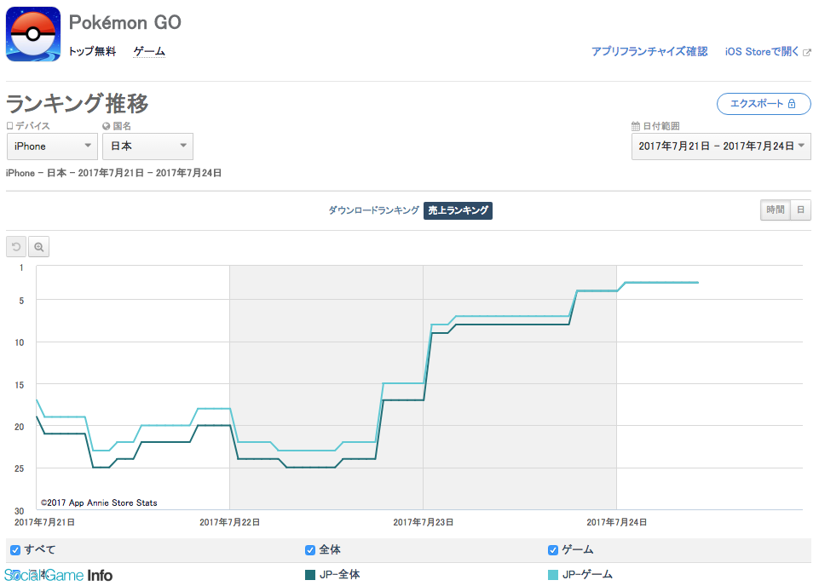Image resolution: width=819 pixels, height=586 pixels.
Task: Click the 2017年7月21日 axis label
Action: (x=44, y=522)
